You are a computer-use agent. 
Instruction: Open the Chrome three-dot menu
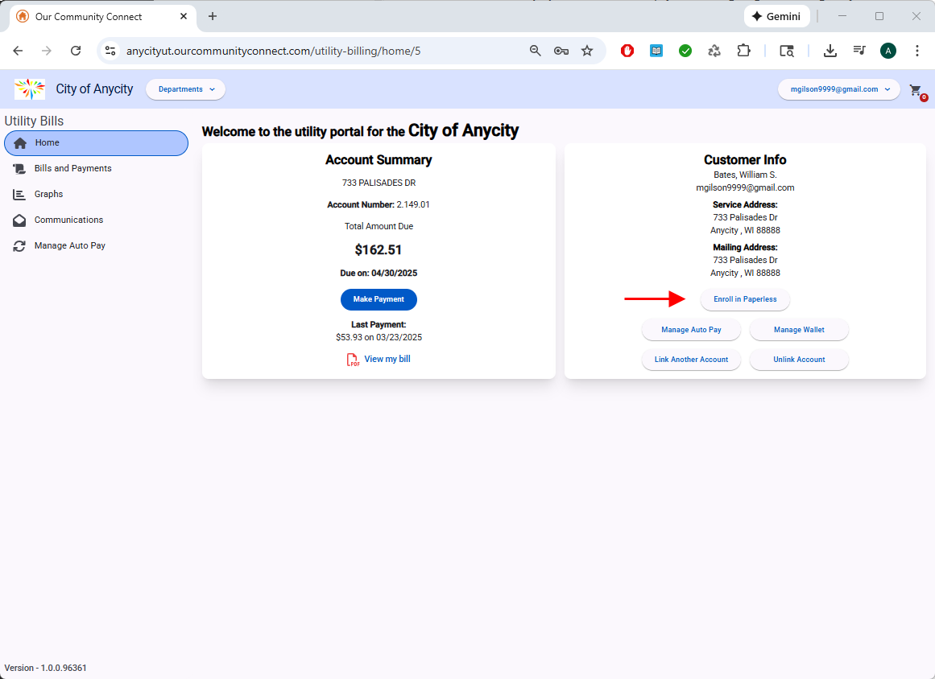pyautogui.click(x=917, y=51)
